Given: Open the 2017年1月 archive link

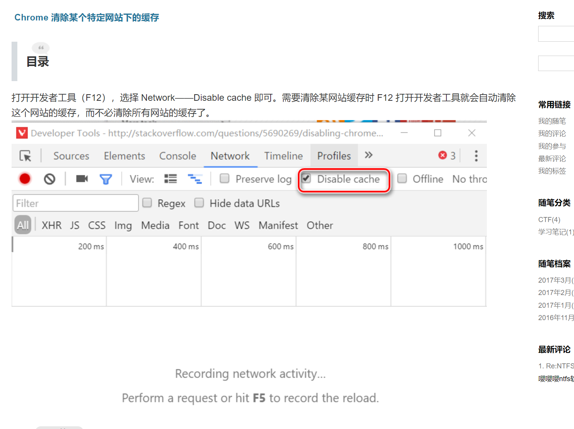Looking at the screenshot, I should [x=556, y=305].
